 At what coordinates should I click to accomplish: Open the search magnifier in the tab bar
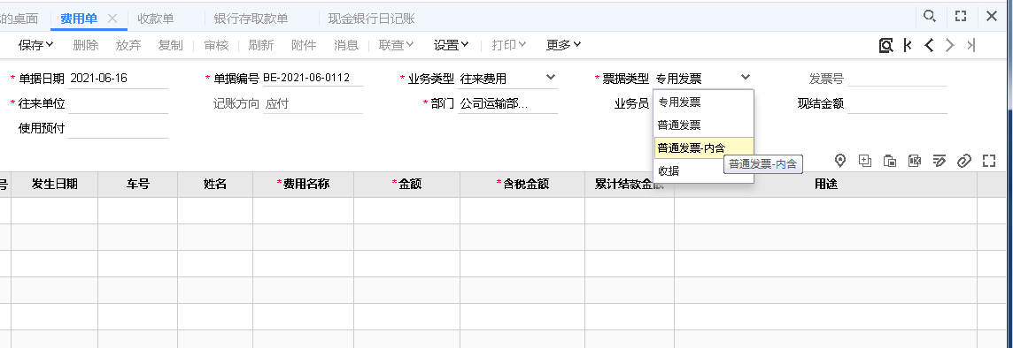click(929, 16)
